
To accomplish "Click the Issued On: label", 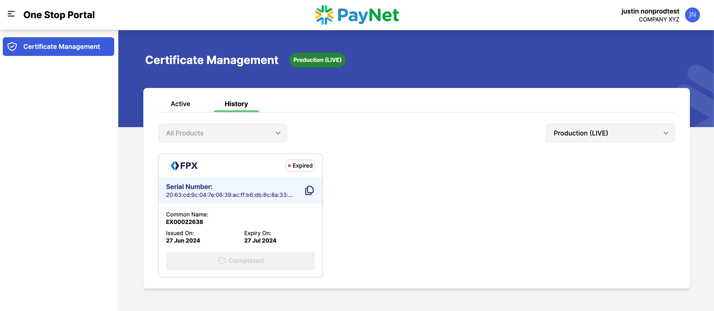I will 180,233.
